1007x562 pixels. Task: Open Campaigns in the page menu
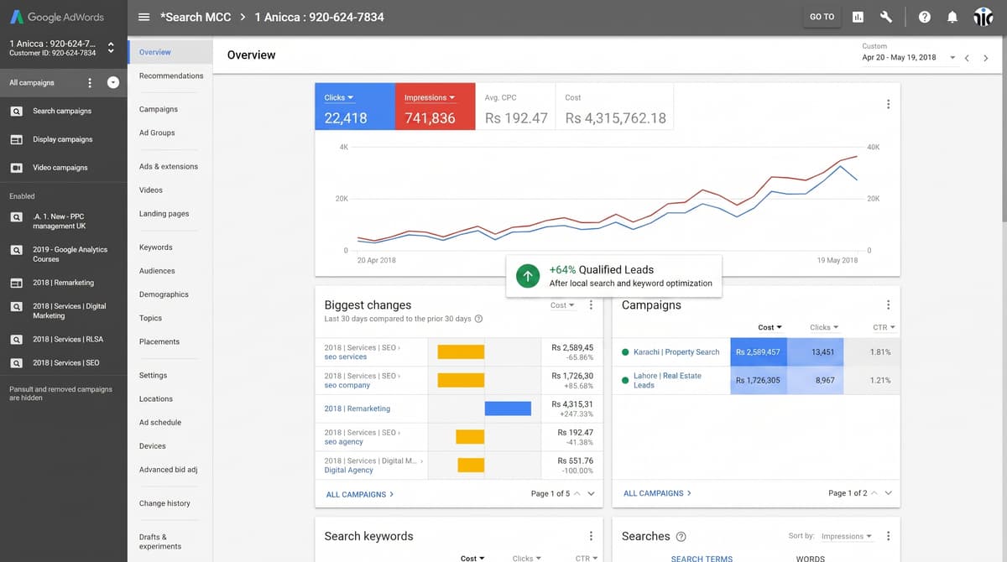click(x=159, y=109)
